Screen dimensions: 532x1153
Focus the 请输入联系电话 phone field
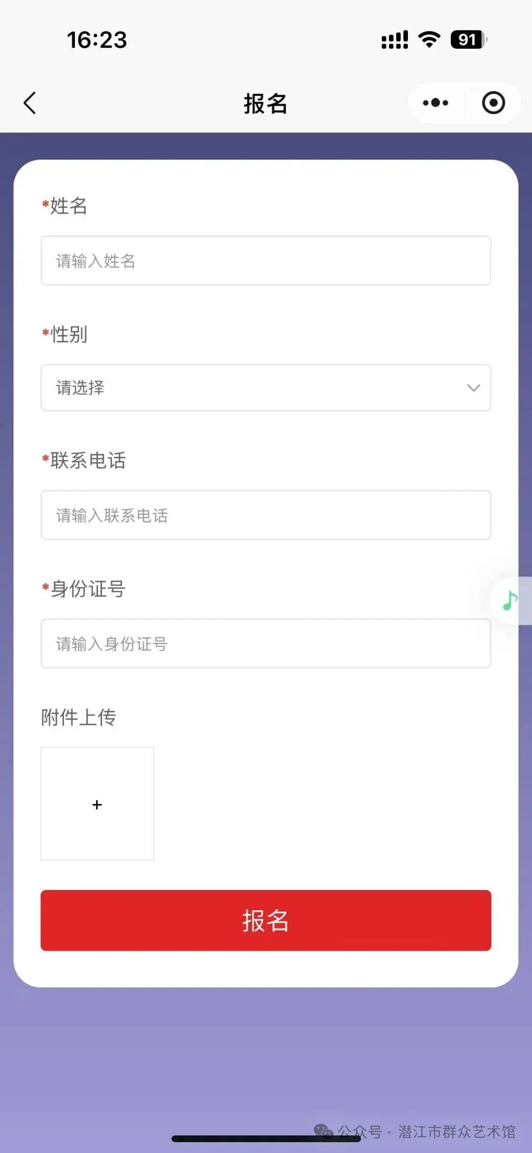(x=266, y=515)
